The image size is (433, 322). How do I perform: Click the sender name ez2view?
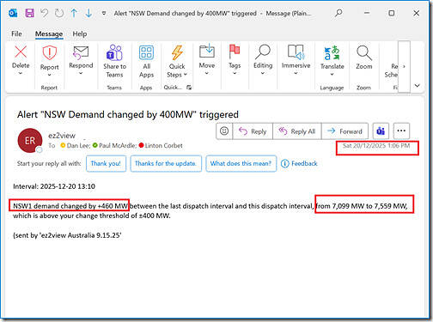pyautogui.click(x=62, y=135)
